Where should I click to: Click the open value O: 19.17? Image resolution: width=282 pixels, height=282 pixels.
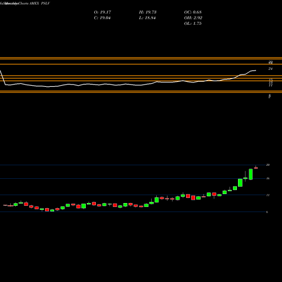coord(103,12)
